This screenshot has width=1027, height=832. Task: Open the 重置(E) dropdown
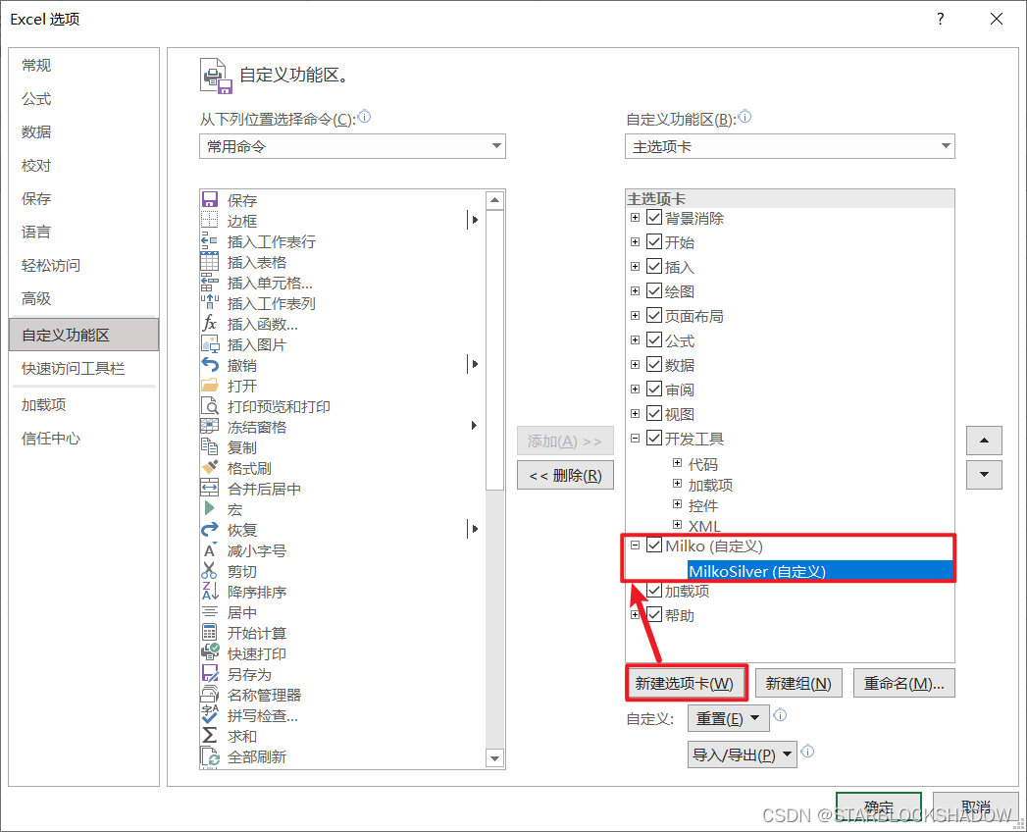(x=729, y=718)
